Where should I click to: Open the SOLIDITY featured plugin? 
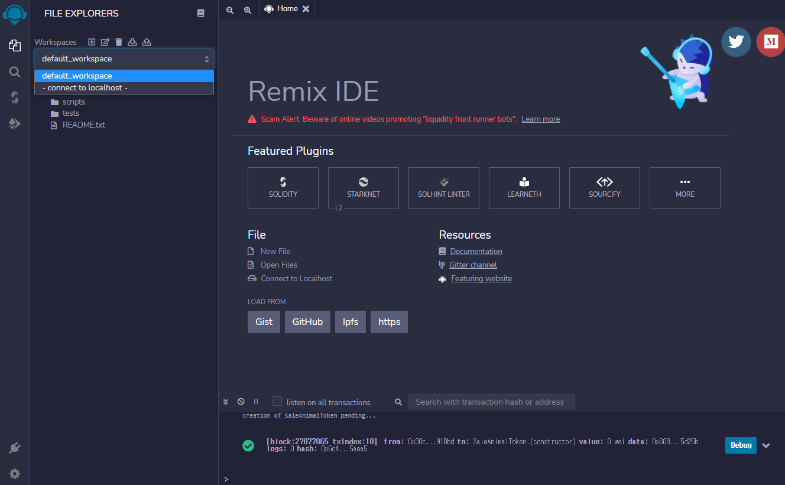click(283, 188)
